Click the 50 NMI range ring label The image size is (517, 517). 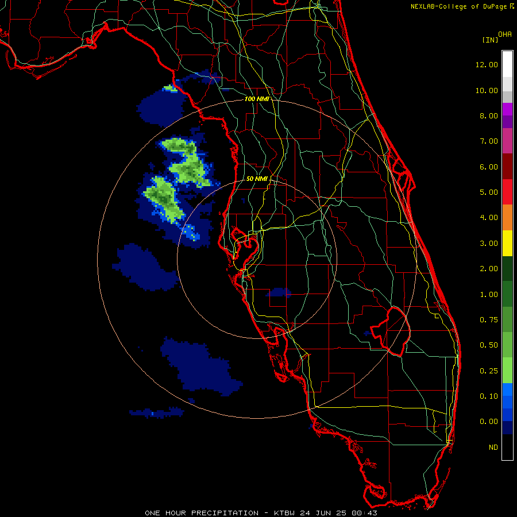(257, 179)
